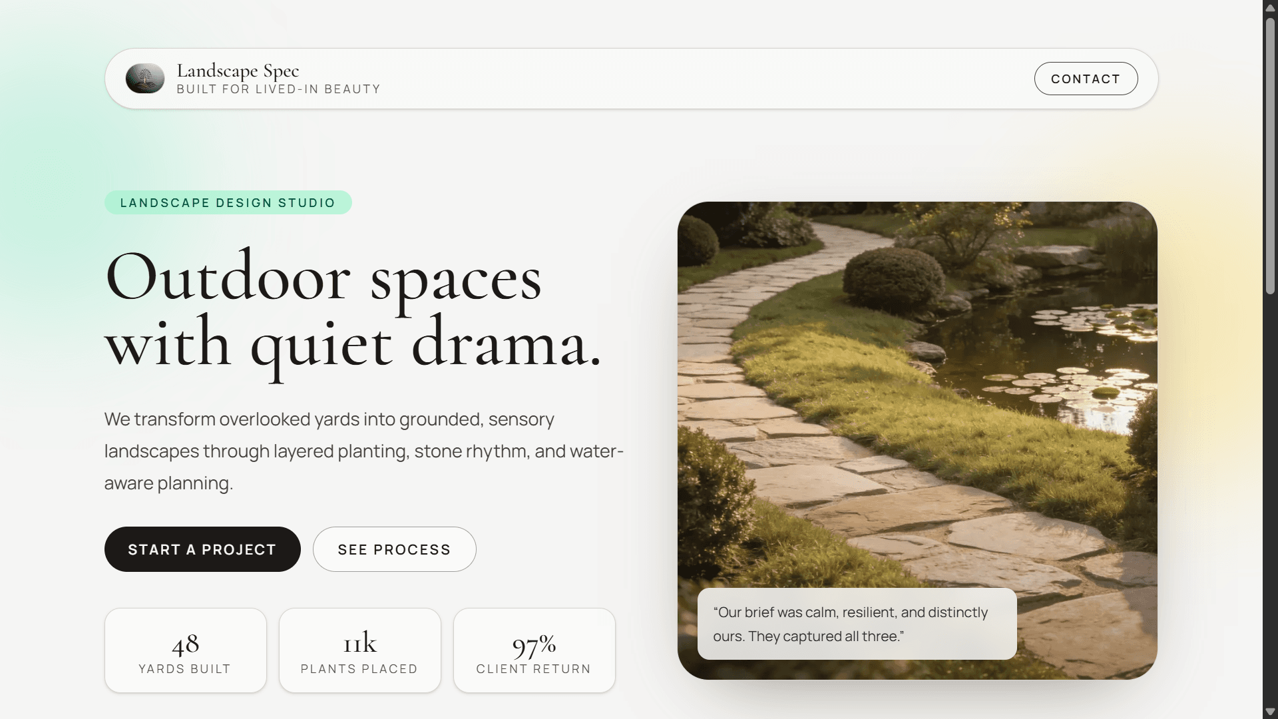This screenshot has height=719, width=1278.
Task: Click the Outdoor spaces headline text
Action: 323,278
